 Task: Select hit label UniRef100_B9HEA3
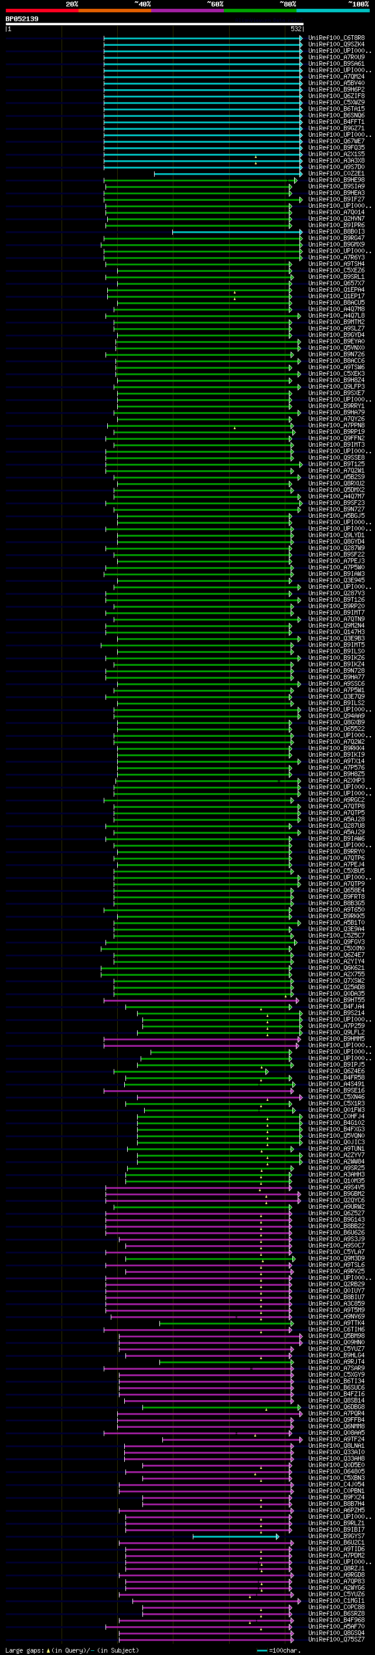[x=336, y=193]
